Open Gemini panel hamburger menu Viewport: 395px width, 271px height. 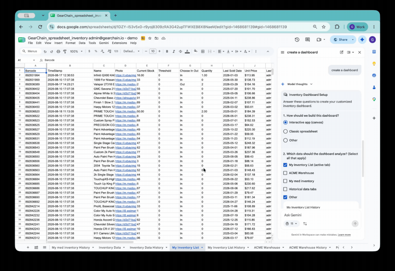282,52
